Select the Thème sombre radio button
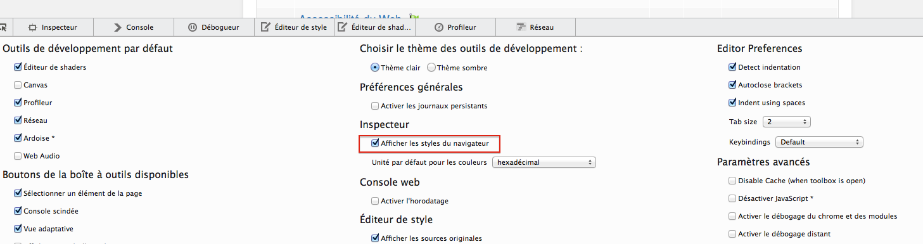Viewport: 923px width, 244px height. [x=431, y=68]
